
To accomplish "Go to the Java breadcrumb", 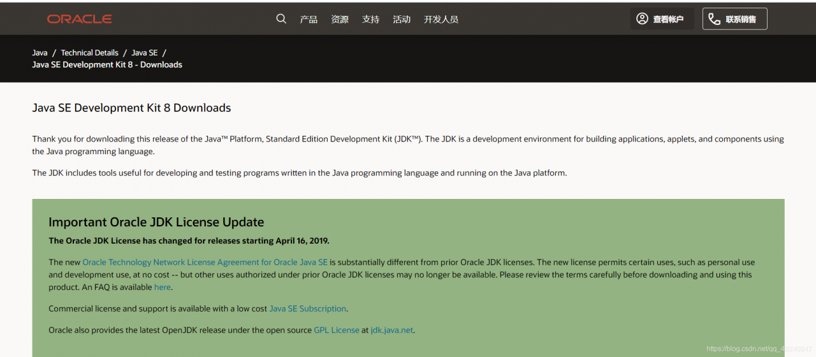I will 40,53.
